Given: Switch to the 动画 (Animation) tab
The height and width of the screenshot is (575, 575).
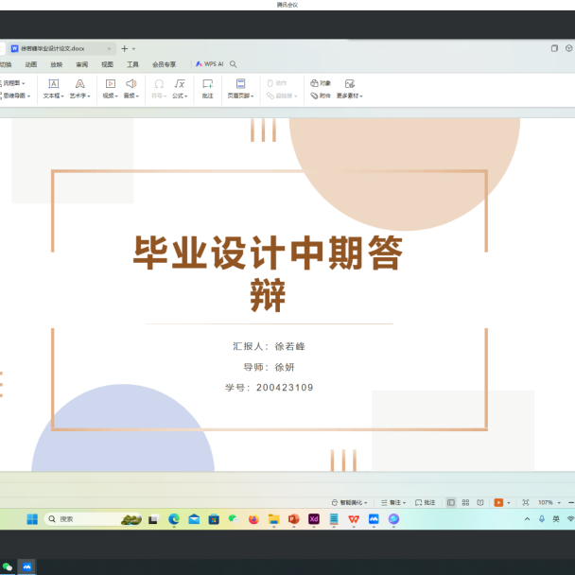Looking at the screenshot, I should tap(31, 64).
